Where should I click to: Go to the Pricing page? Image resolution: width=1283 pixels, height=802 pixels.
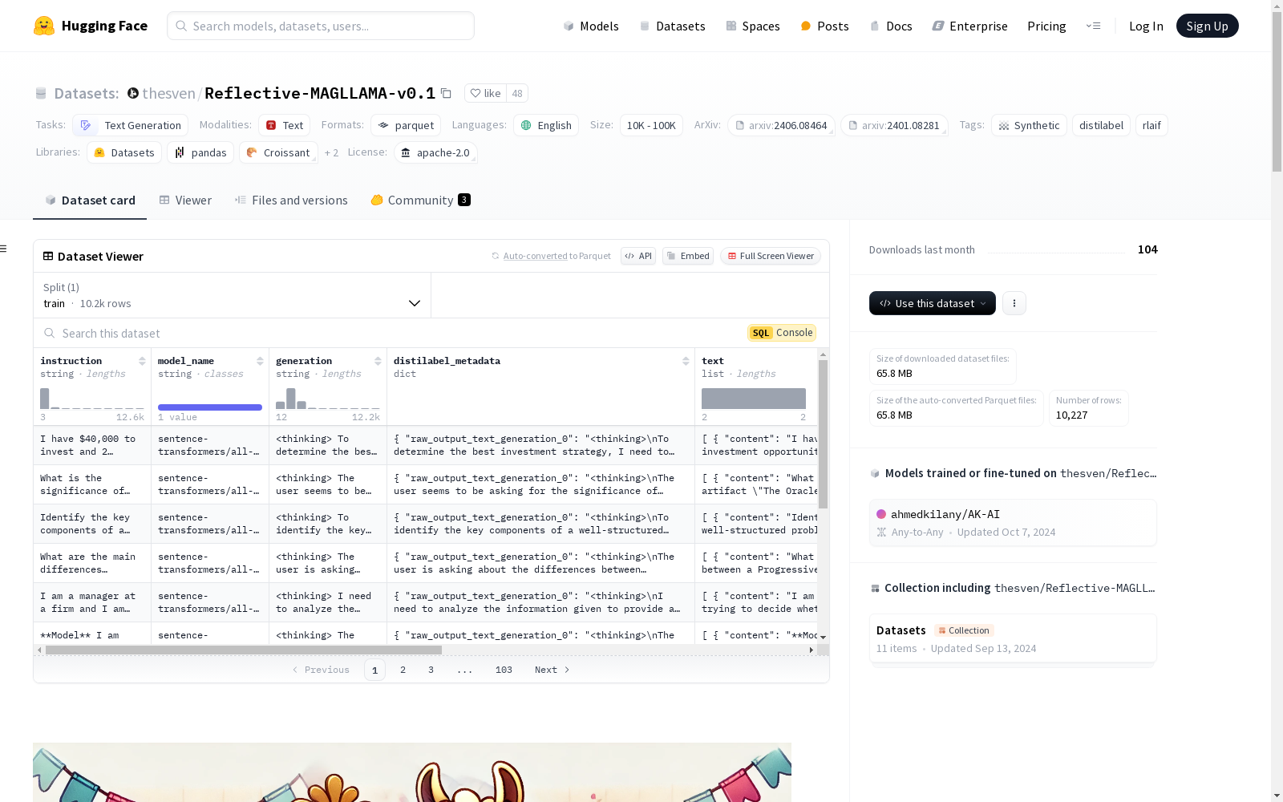(1046, 26)
